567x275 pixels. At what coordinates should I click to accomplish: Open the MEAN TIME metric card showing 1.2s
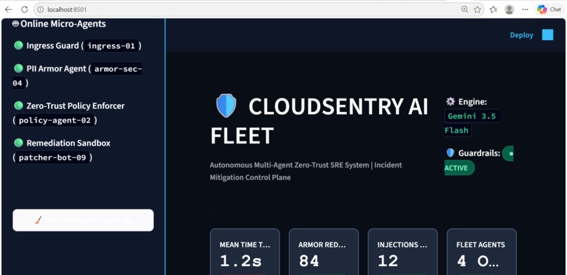click(x=245, y=252)
